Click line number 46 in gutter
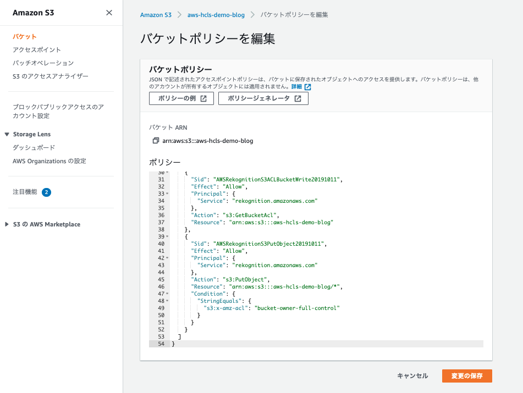This screenshot has height=393, width=523. (161, 287)
